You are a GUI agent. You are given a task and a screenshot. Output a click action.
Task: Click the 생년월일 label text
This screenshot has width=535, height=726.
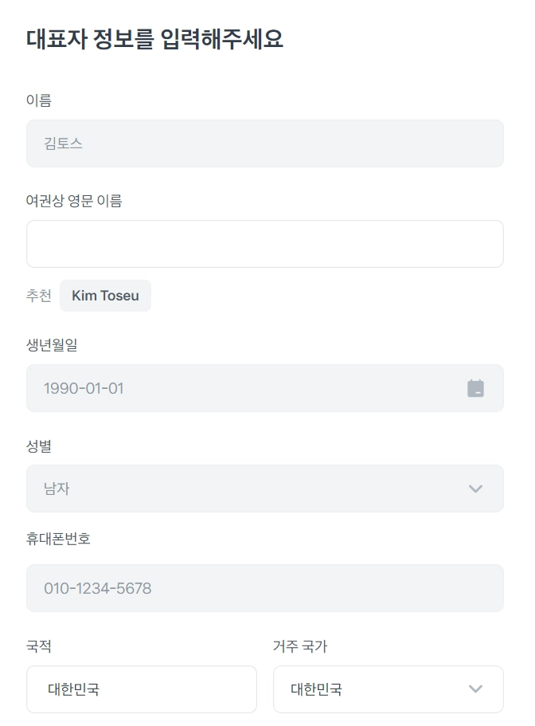click(x=52, y=345)
